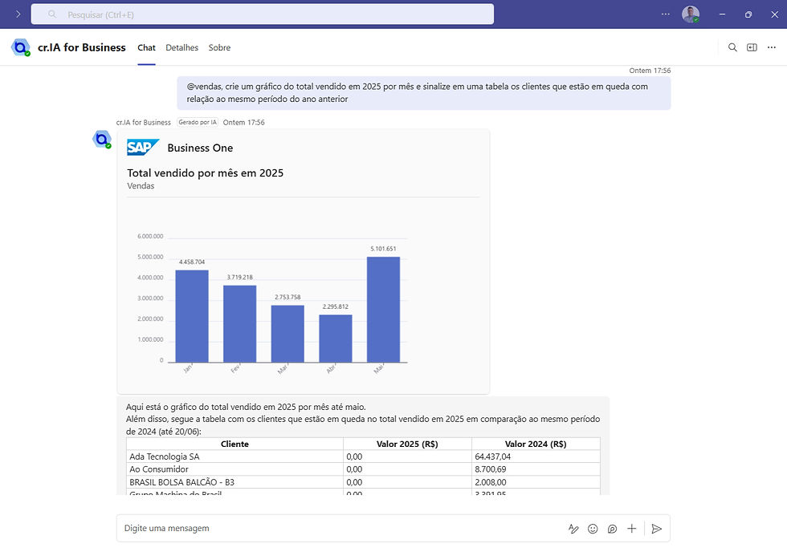Click the Cliente column header
The height and width of the screenshot is (556, 787).
point(234,444)
